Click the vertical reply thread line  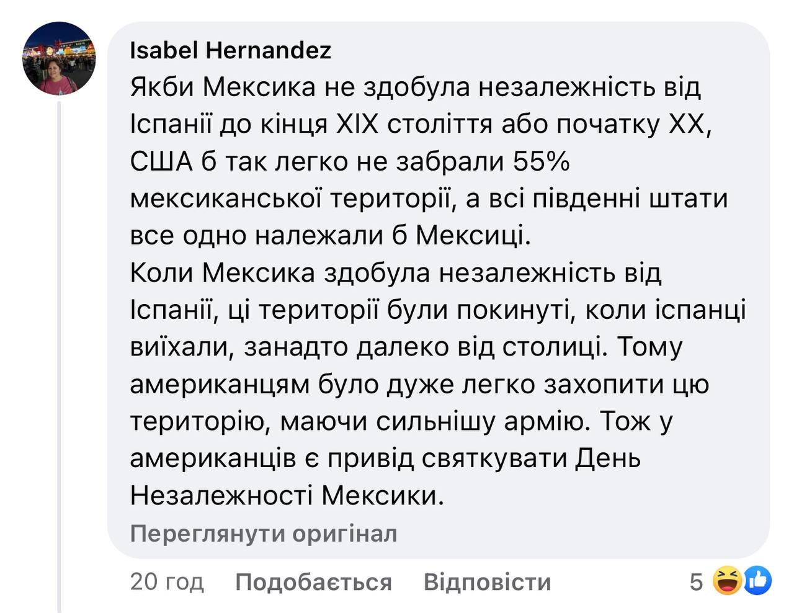point(60,354)
